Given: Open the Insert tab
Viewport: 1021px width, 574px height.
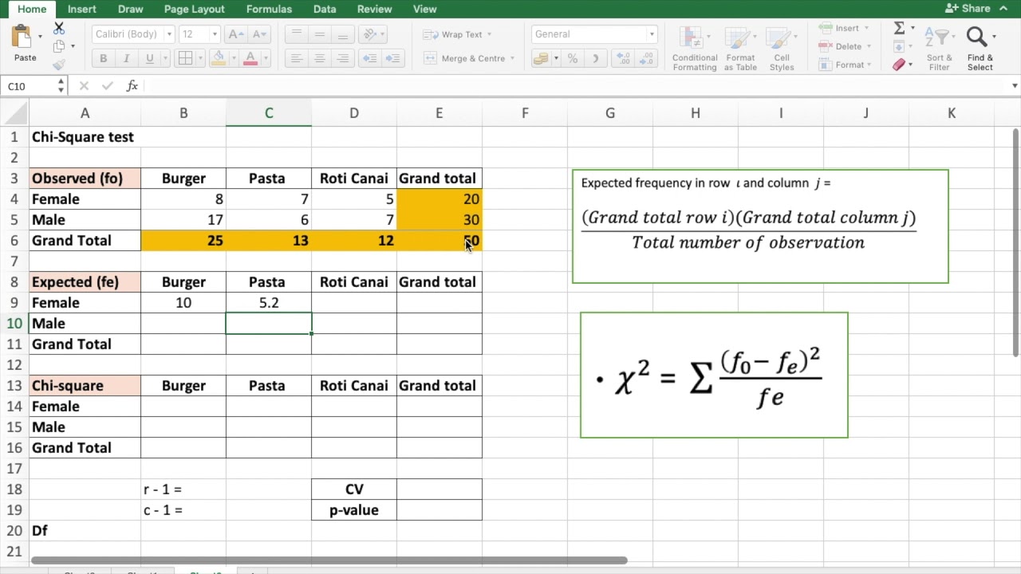Looking at the screenshot, I should click(82, 9).
